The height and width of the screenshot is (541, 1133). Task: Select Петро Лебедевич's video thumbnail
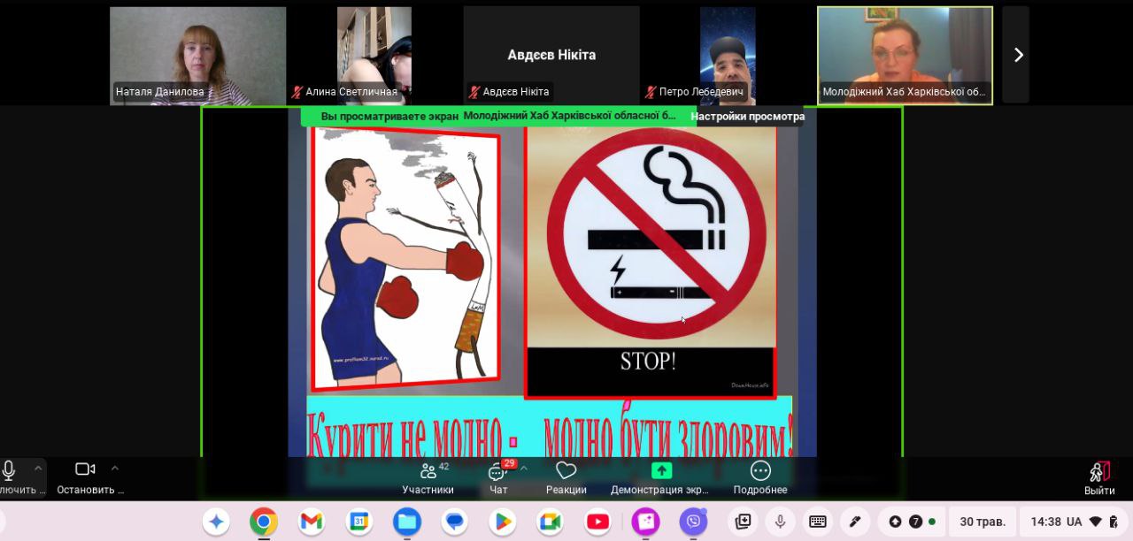pyautogui.click(x=728, y=56)
